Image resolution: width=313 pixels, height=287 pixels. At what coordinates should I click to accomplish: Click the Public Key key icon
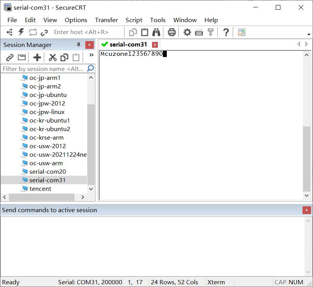pyautogui.click(x=210, y=32)
